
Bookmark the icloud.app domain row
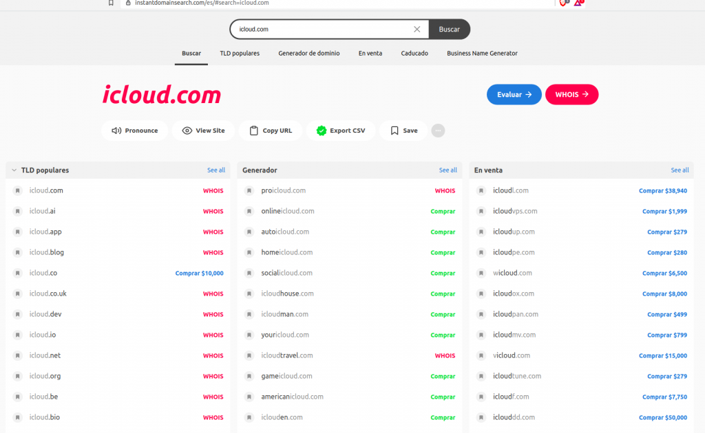[x=17, y=232]
